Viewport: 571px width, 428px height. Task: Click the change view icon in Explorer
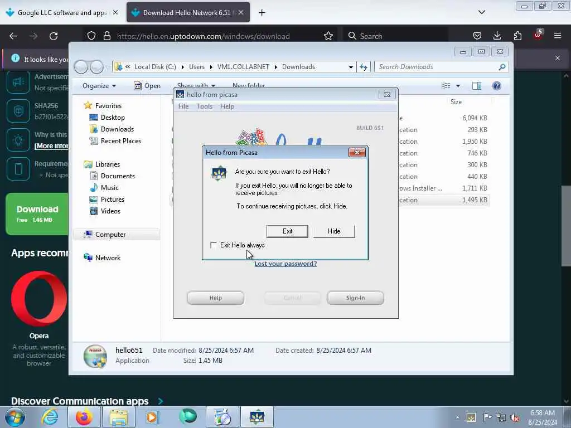(446, 86)
